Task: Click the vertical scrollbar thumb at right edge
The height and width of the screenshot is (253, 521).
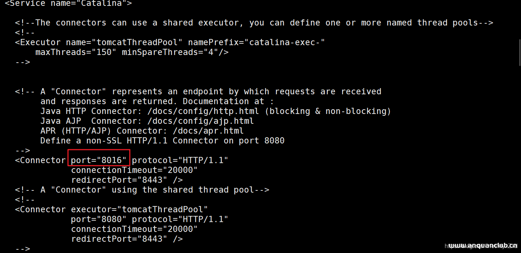Action: (519, 53)
